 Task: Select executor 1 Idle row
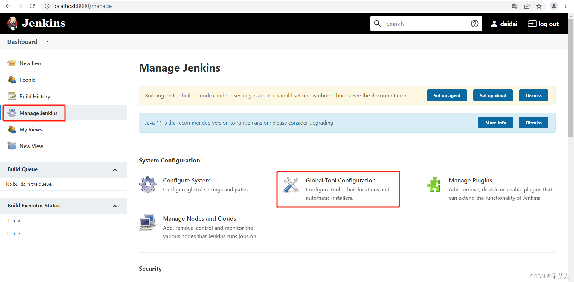(63, 221)
